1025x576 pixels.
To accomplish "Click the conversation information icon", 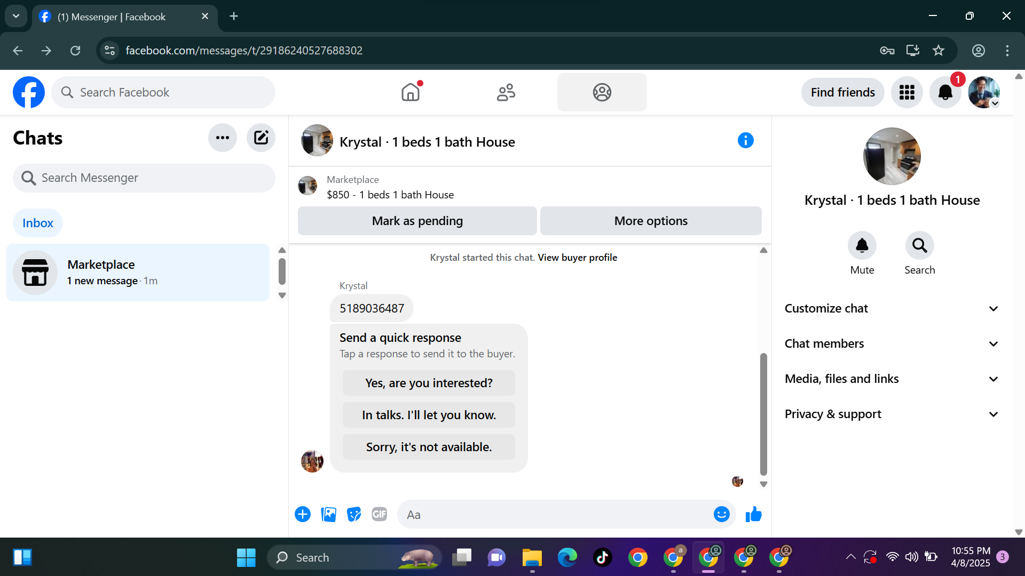I will click(x=745, y=141).
